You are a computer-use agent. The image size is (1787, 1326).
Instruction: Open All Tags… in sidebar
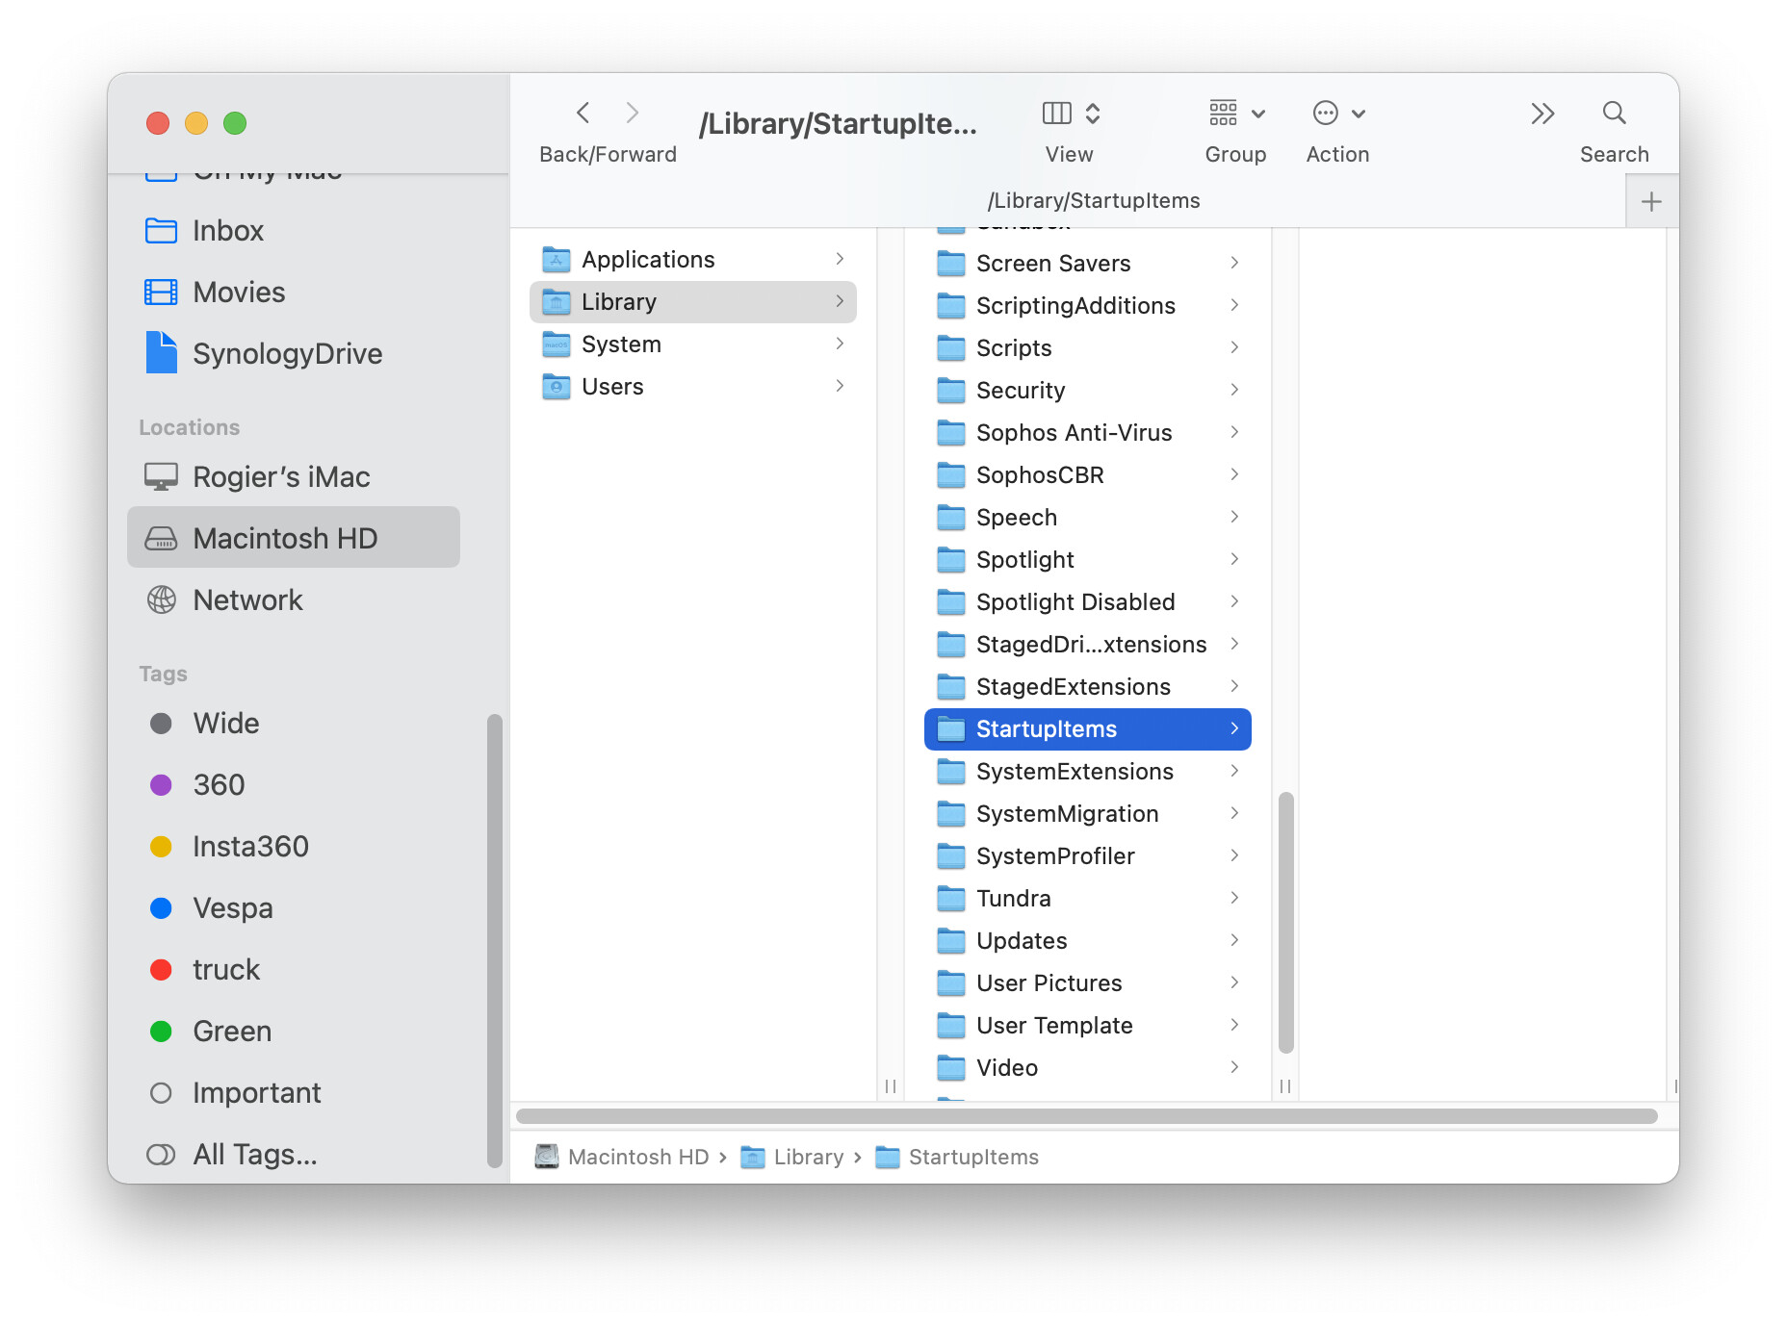click(x=254, y=1155)
